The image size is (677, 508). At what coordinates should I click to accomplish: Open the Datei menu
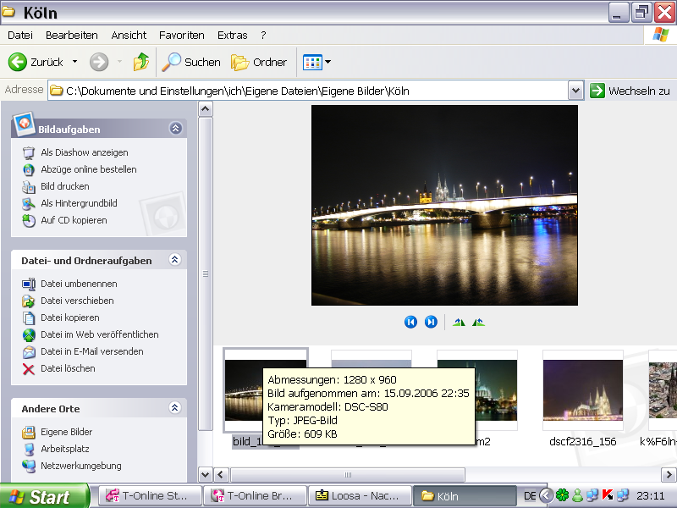click(19, 36)
